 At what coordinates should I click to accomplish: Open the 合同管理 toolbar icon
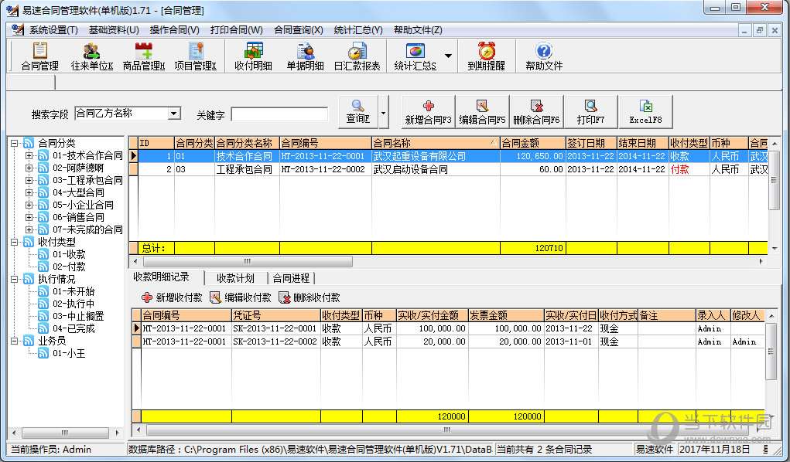(39, 56)
